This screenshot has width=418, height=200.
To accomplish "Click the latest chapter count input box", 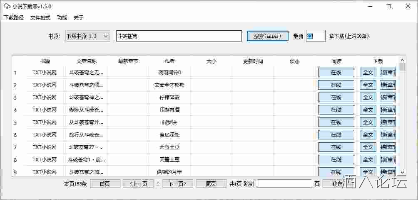I will [315, 36].
